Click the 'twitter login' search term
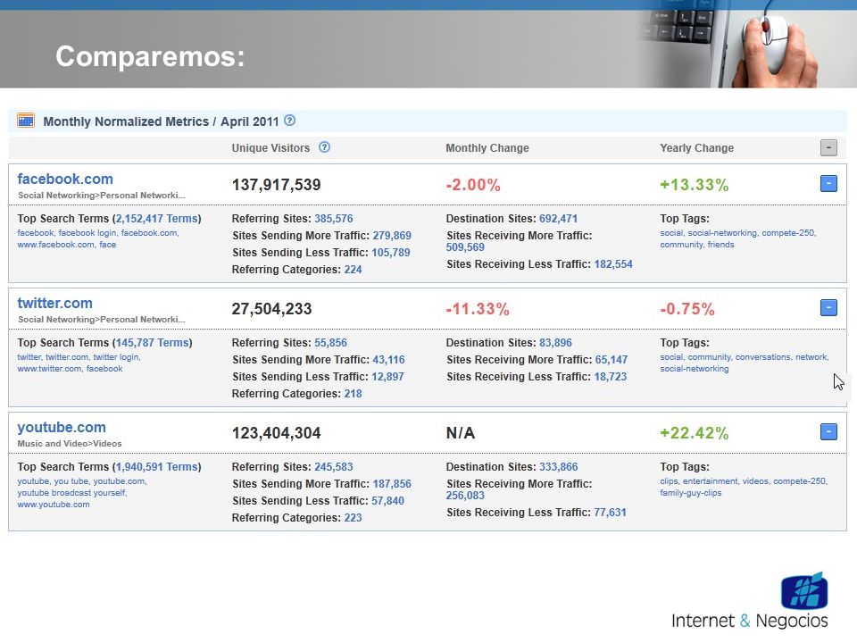 point(116,357)
